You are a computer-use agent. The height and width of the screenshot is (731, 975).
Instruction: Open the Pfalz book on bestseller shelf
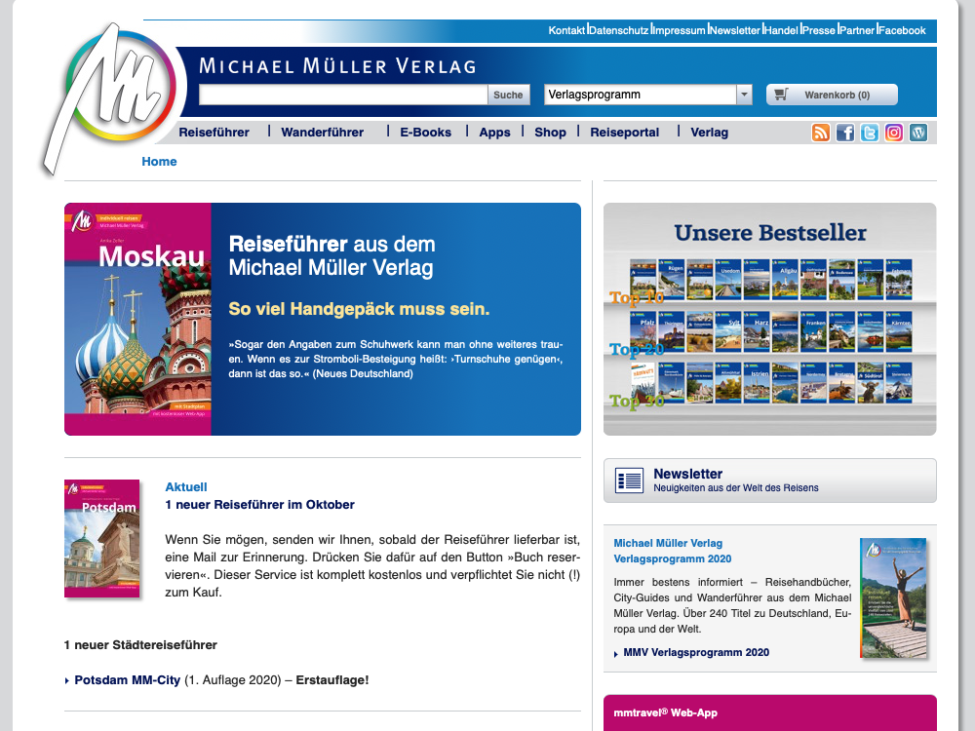click(643, 331)
